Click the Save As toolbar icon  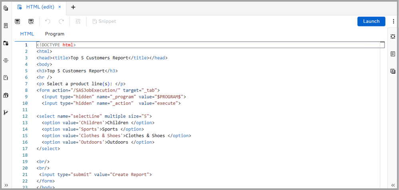31,22
